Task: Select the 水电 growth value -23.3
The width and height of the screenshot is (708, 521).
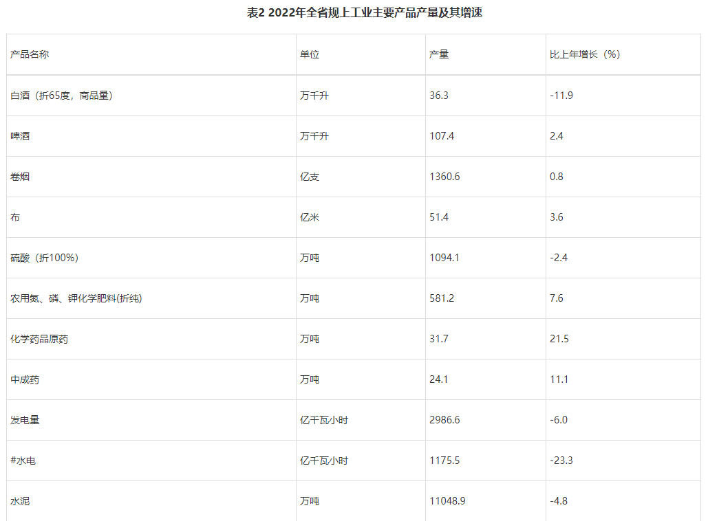Action: point(561,461)
